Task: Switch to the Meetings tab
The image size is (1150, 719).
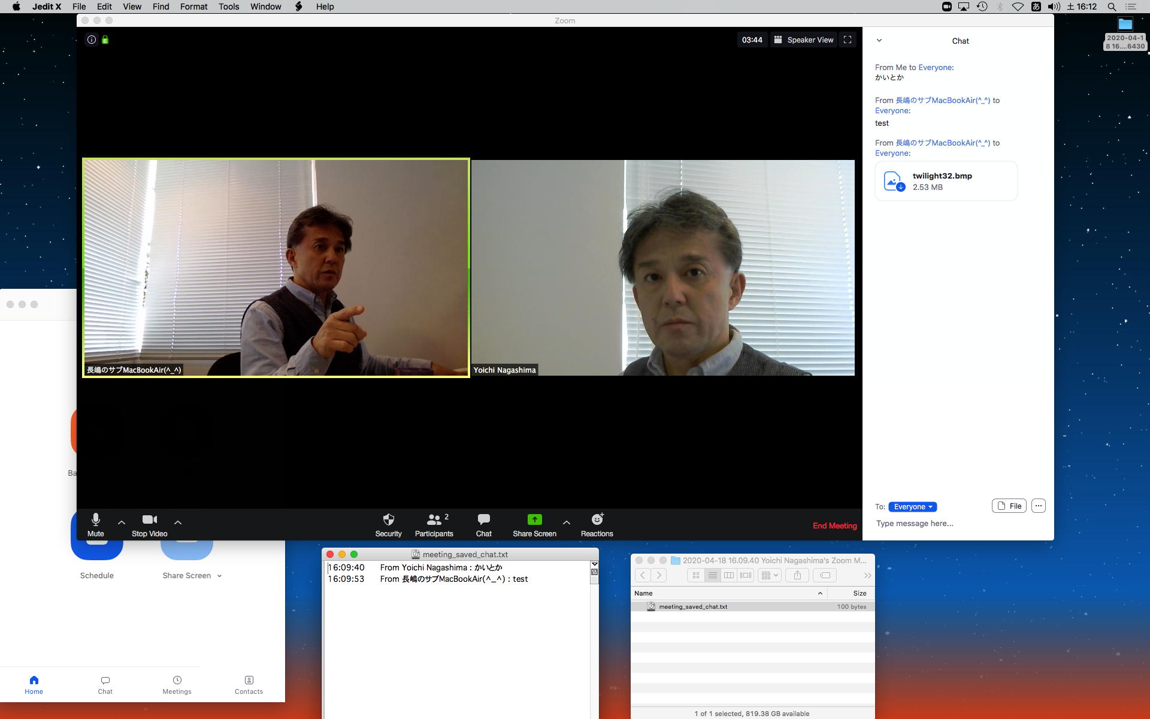Action: [x=177, y=684]
